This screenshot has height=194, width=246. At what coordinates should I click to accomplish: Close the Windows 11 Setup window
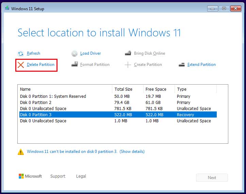click(236, 8)
